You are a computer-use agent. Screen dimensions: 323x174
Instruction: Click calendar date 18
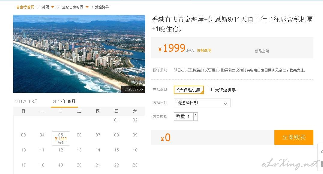(42, 165)
